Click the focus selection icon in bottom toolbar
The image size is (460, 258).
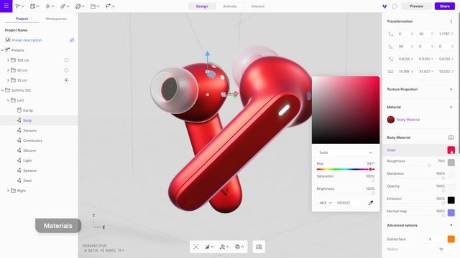pyautogui.click(x=196, y=247)
